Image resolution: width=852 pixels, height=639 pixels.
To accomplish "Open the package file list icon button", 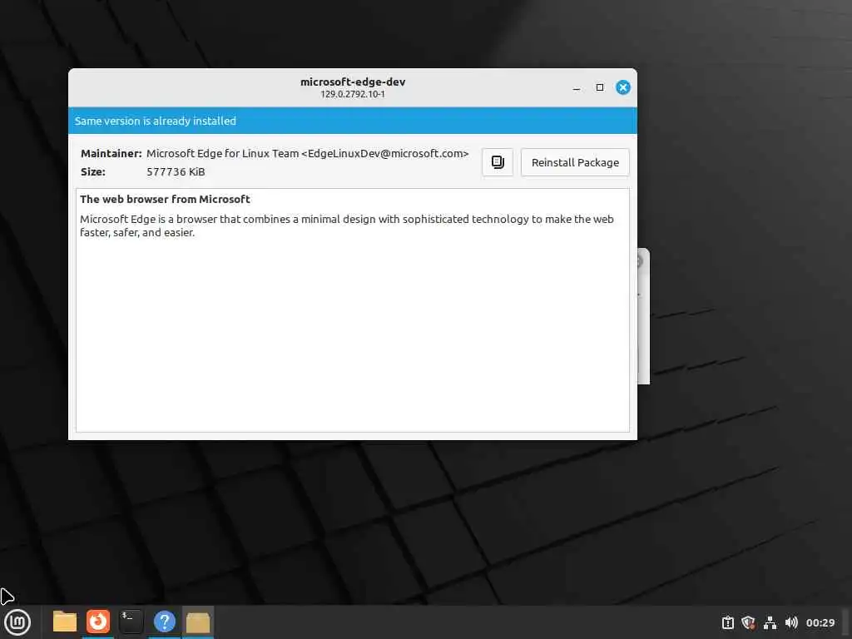I will pos(498,162).
